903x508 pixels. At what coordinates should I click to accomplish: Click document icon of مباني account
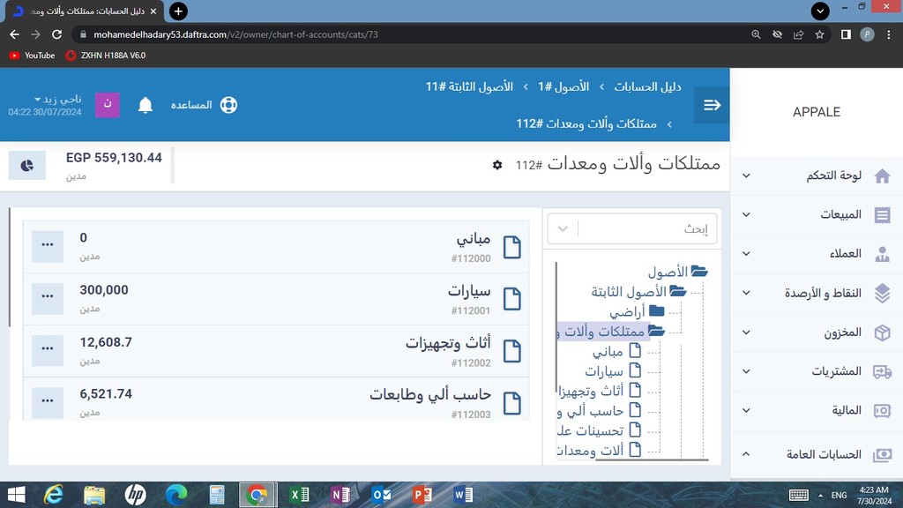(x=512, y=247)
